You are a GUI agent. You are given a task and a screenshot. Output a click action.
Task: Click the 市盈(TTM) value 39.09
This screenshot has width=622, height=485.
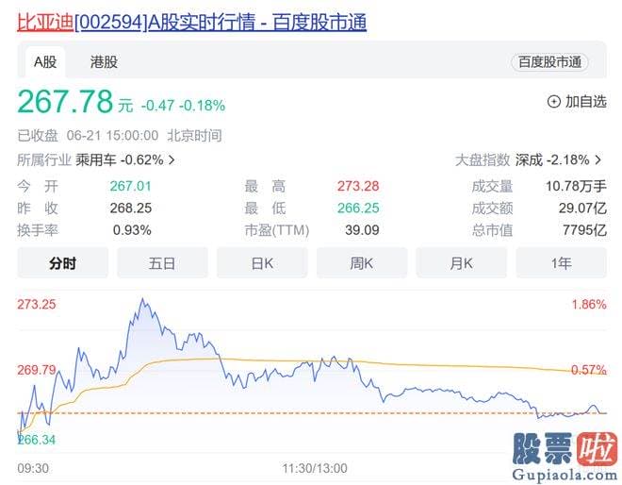362,230
